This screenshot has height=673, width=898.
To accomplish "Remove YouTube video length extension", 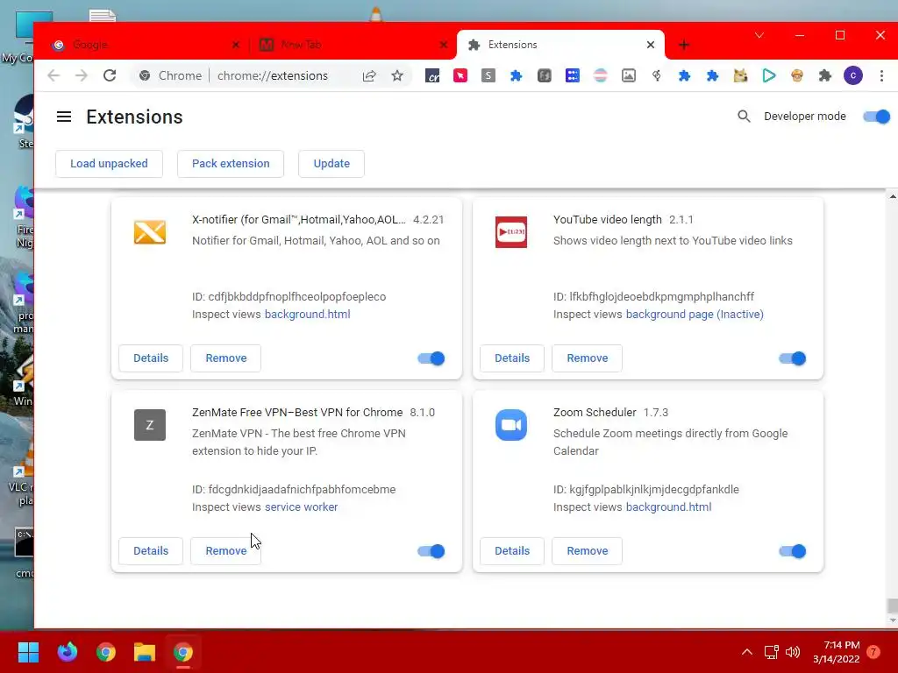I will click(x=587, y=358).
